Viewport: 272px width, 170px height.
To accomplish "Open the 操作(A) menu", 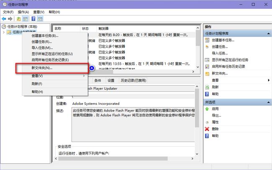I will point(23,12).
